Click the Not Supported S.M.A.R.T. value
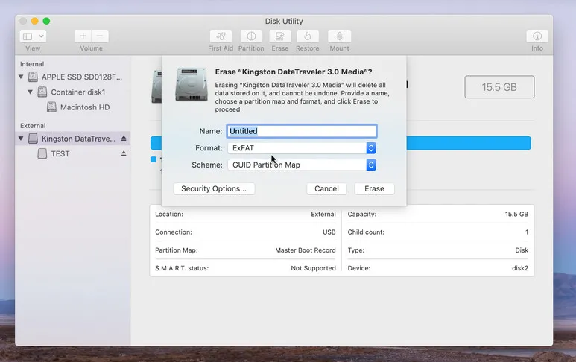This screenshot has width=576, height=362. pyautogui.click(x=314, y=268)
